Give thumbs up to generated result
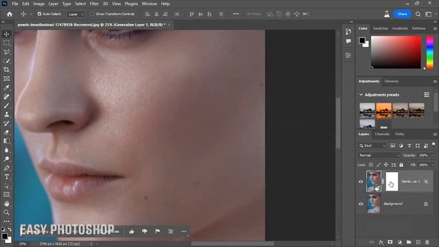The image size is (439, 247). tap(131, 231)
